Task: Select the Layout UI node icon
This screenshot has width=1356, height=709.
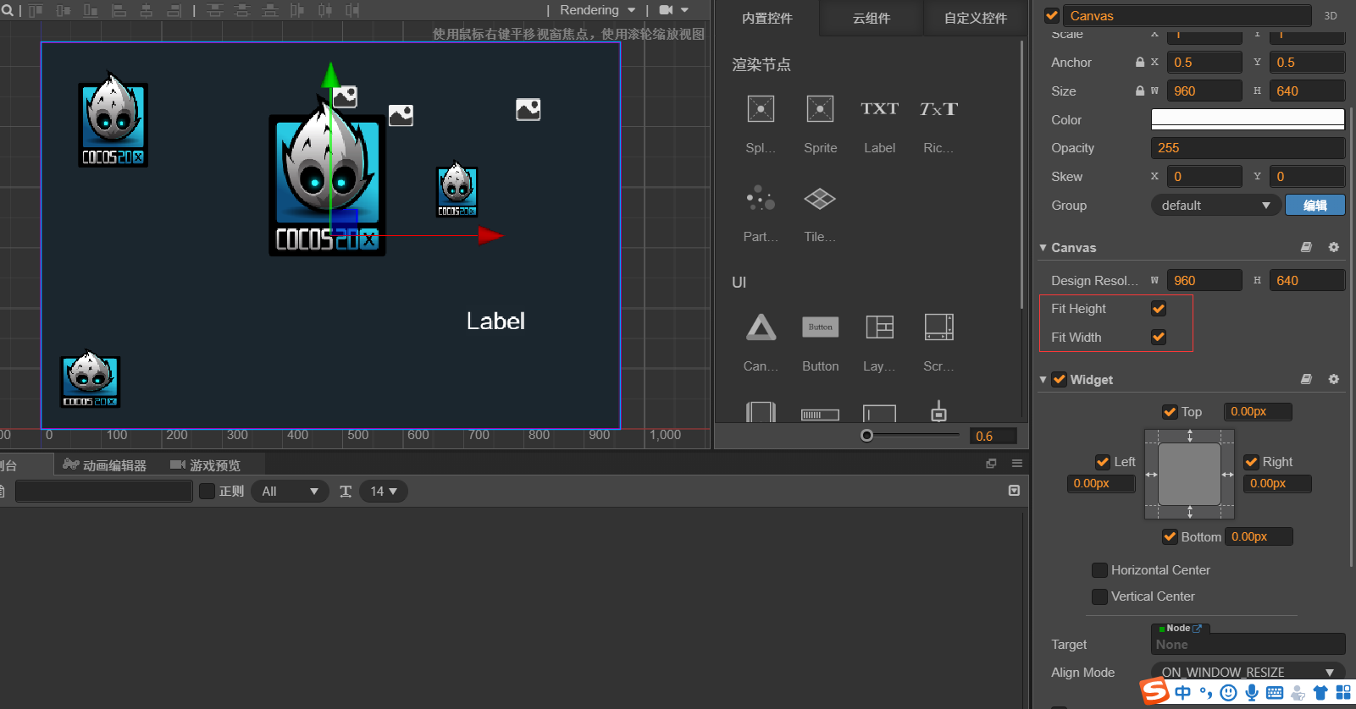Action: click(879, 327)
